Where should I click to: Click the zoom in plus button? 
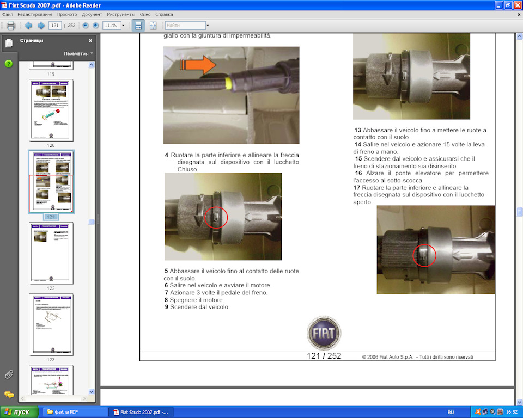[x=96, y=26]
